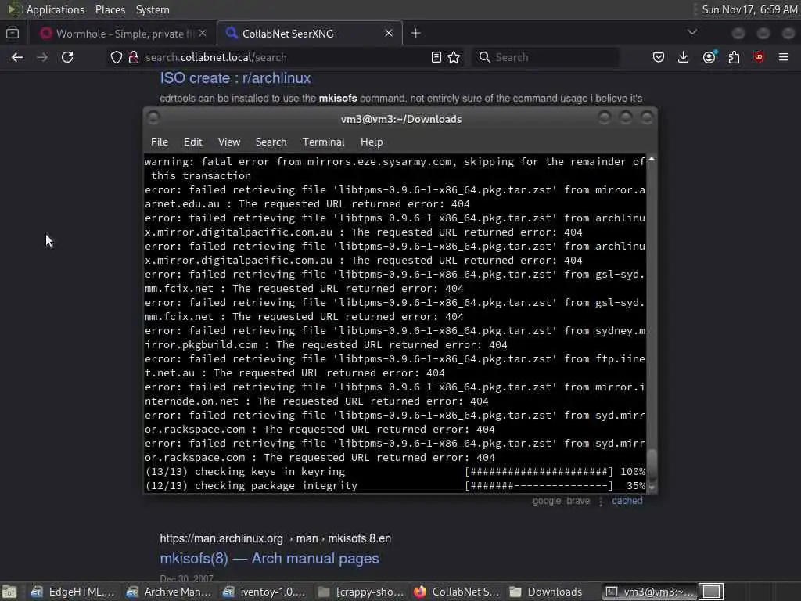Click the terminal window menu icon at the title bar's left
This screenshot has width=801, height=601.
tap(153, 118)
